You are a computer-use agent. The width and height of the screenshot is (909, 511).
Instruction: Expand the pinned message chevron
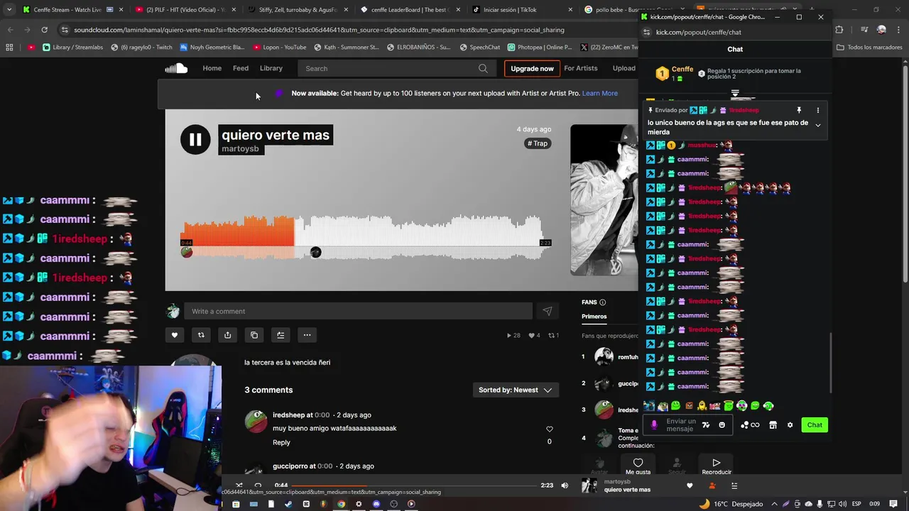(817, 126)
